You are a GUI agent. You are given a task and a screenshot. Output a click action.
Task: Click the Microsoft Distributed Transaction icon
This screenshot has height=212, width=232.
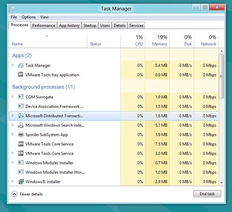(21, 116)
